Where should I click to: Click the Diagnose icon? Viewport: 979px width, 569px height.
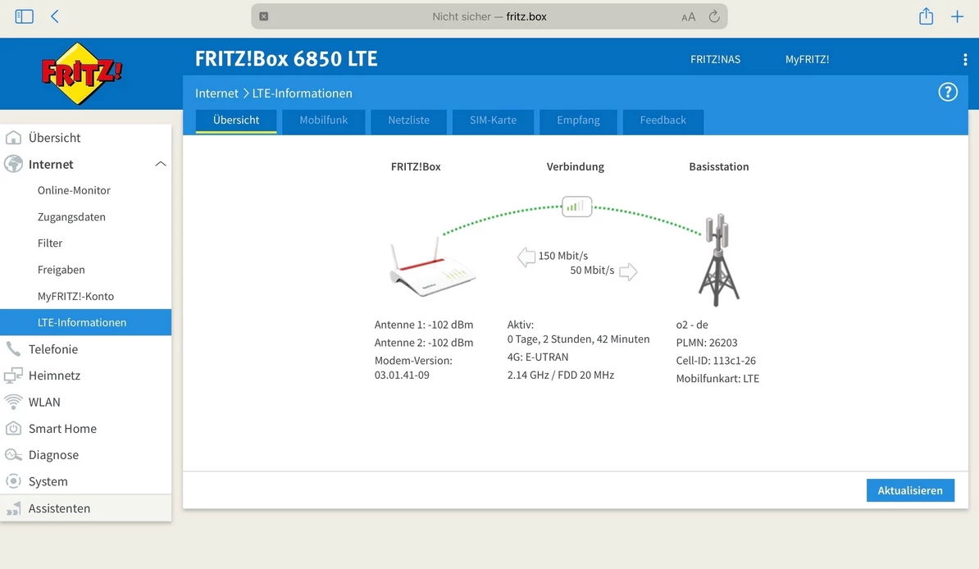[13, 455]
